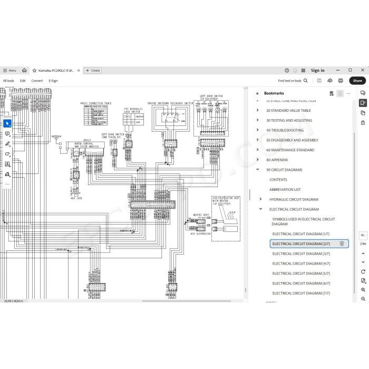
Task: Zoom out with magnifier minus icon
Action: coord(363,299)
